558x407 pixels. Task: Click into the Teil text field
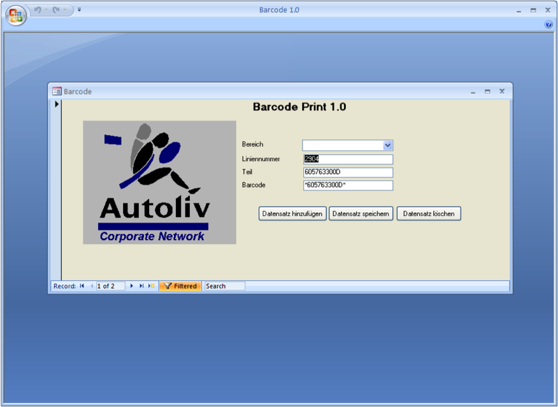348,173
